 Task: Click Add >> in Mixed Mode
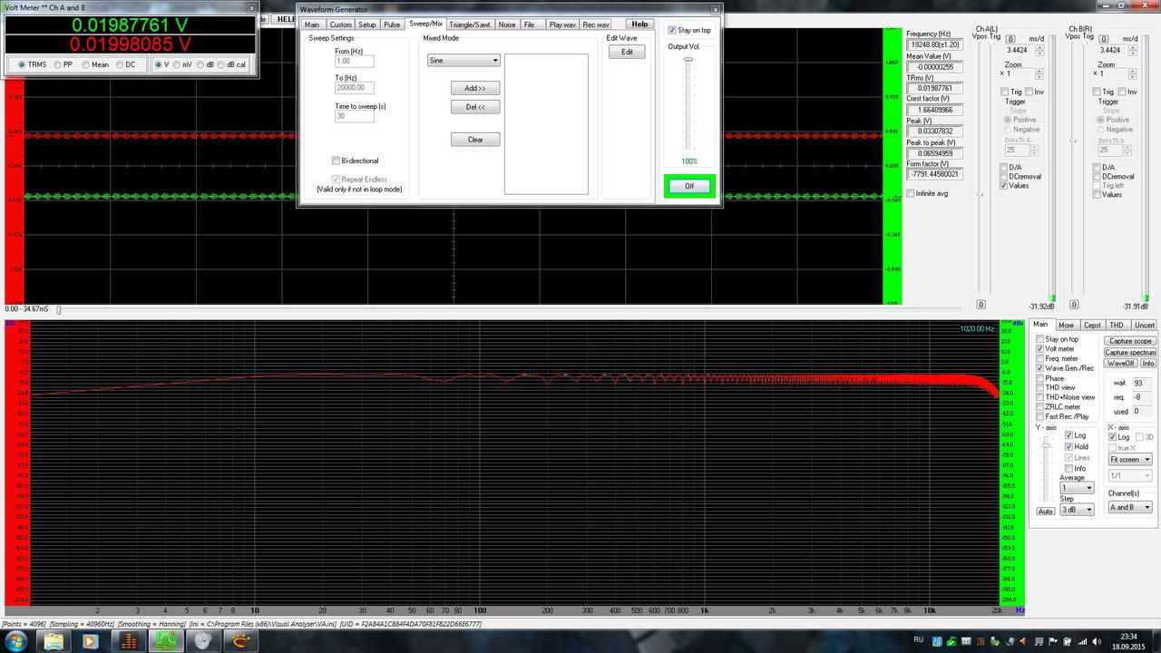click(475, 88)
